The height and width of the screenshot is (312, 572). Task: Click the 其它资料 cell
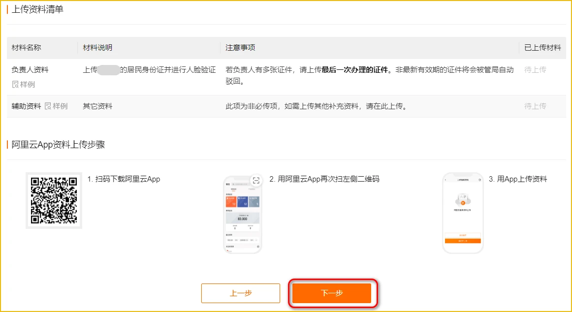coord(97,106)
